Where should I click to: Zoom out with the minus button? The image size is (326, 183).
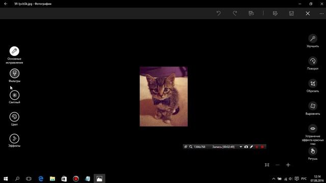278,165
